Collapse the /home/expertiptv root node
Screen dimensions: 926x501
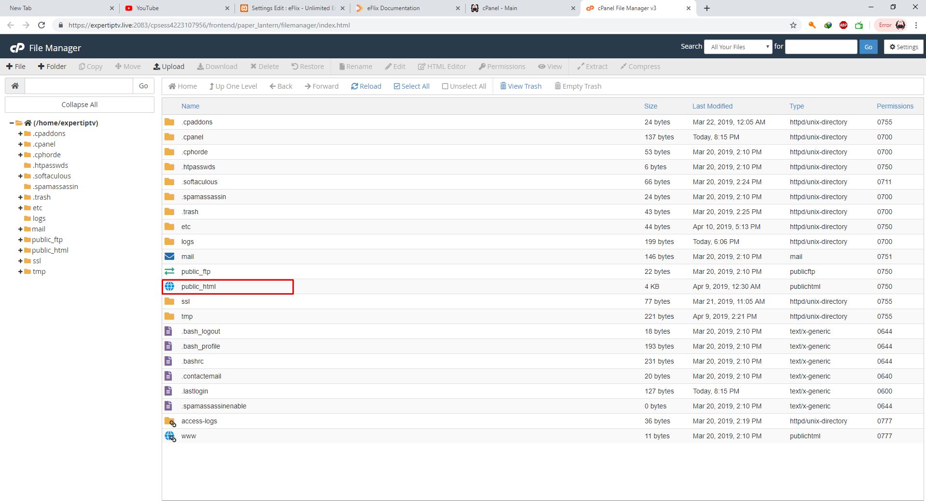pyautogui.click(x=12, y=123)
